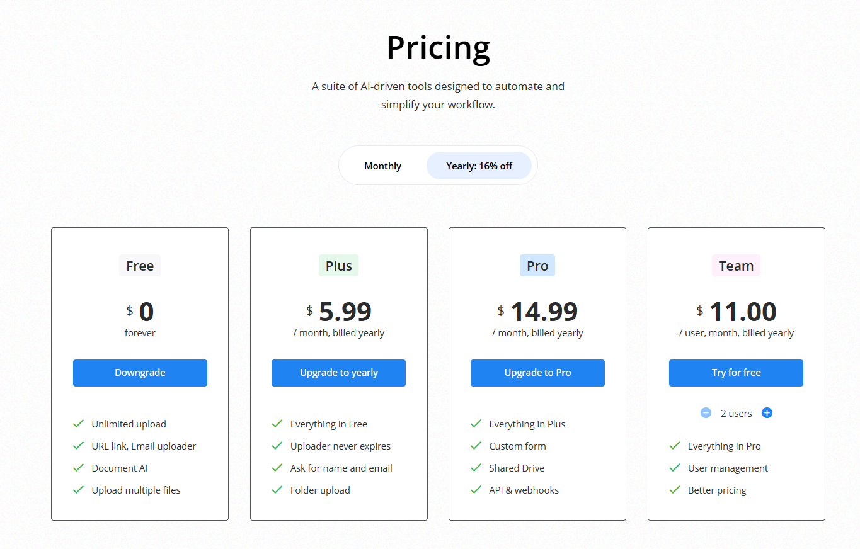The image size is (860, 549).
Task: Click the Upgrade to Pro button
Action: click(x=537, y=373)
